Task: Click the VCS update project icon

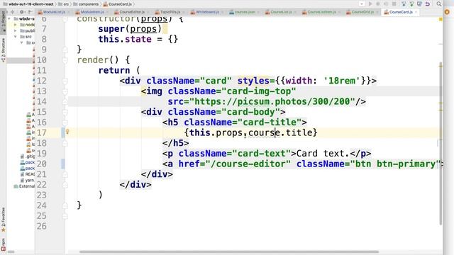Action: tap(404, 4)
